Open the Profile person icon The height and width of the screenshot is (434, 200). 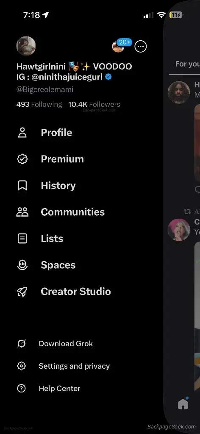(x=22, y=133)
